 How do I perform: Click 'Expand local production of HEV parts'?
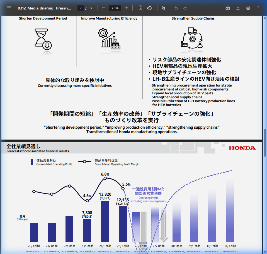(182, 93)
